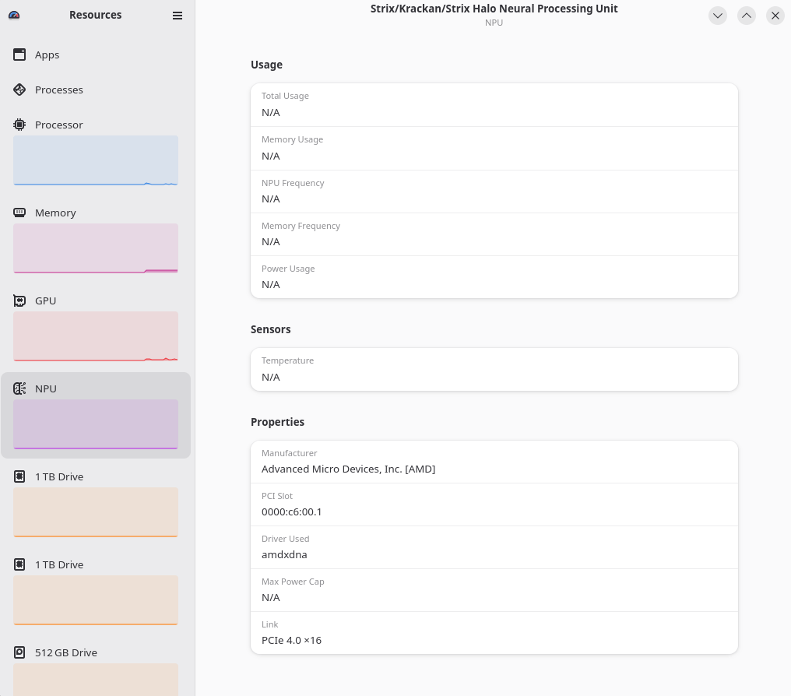791x696 pixels.
Task: Click Driver Used value amdxdna
Action: coord(284,555)
